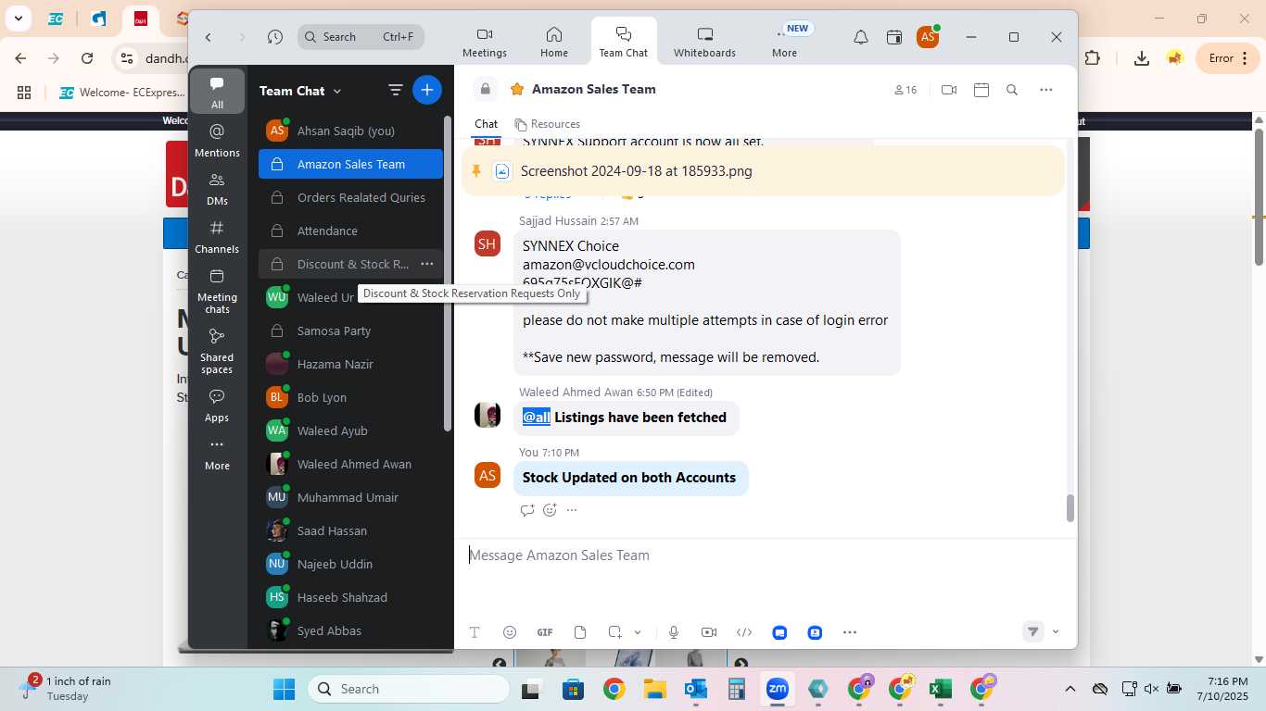Open more composer options ellipsis
This screenshot has width=1266, height=711.
tap(850, 632)
